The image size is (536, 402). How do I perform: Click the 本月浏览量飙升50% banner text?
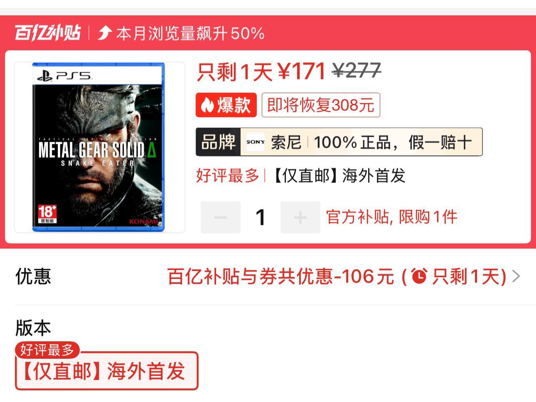pos(190,33)
